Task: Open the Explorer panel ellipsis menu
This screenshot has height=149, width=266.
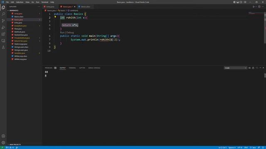Action: pyautogui.click(x=39, y=7)
